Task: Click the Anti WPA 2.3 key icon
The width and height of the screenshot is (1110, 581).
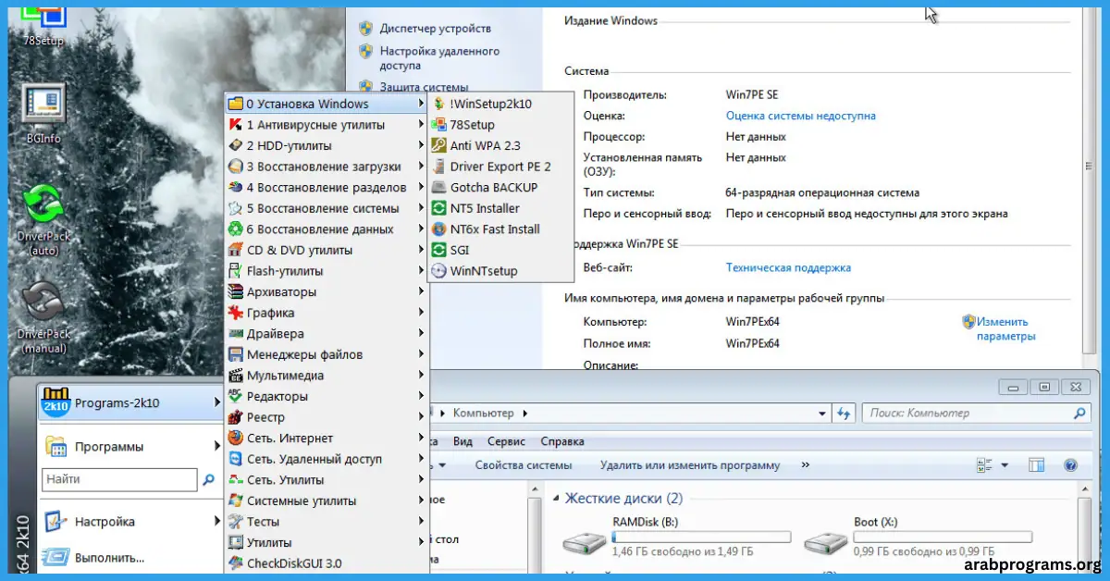Action: (x=438, y=145)
